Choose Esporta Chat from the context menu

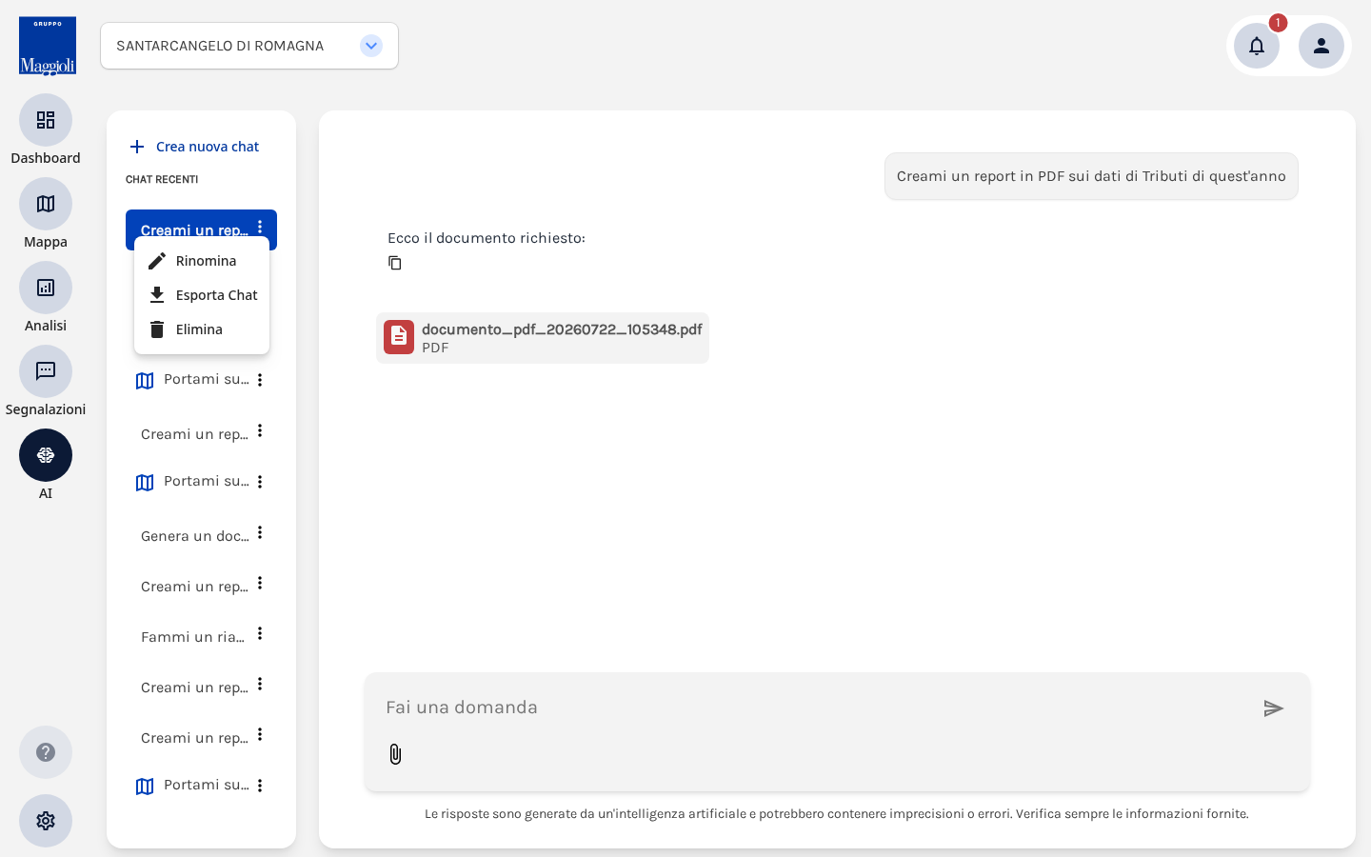coord(202,295)
